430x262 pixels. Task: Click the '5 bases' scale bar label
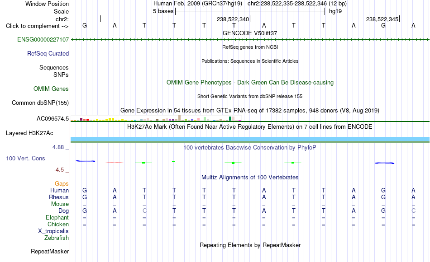163,11
